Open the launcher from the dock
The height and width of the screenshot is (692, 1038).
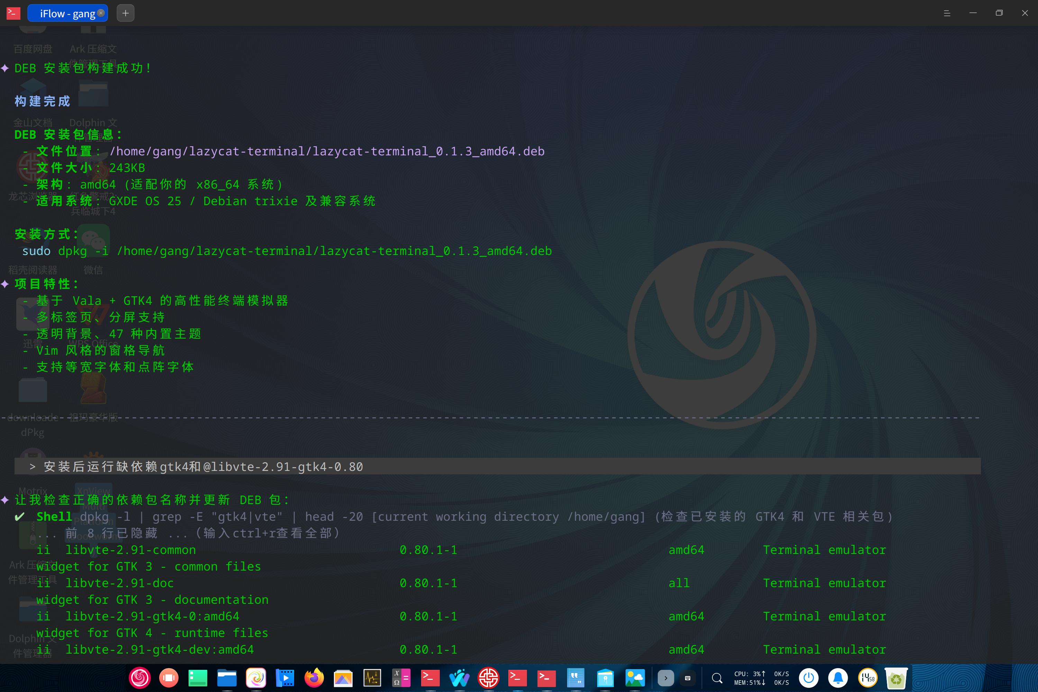pyautogui.click(x=139, y=677)
